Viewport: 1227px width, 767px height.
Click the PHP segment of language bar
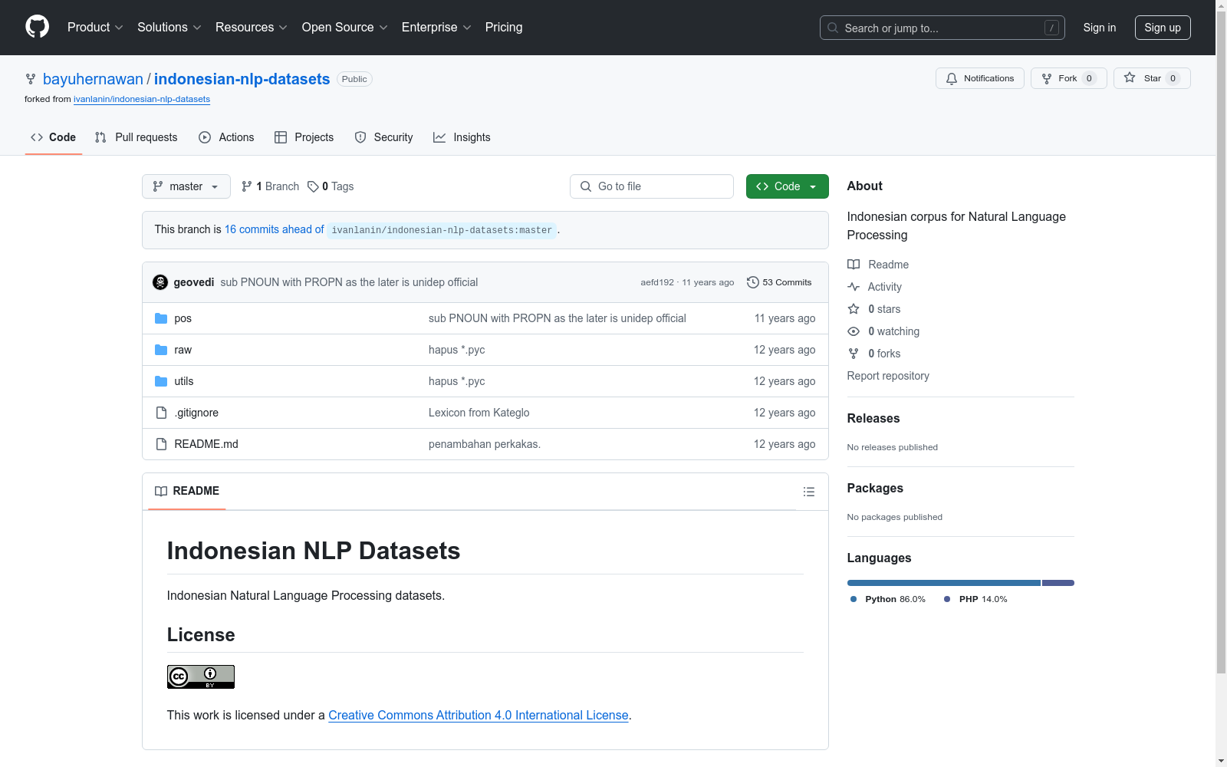coord(1058,583)
